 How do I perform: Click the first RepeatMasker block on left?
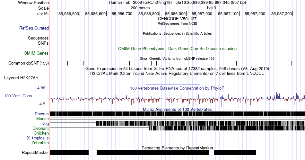click(x=69, y=152)
